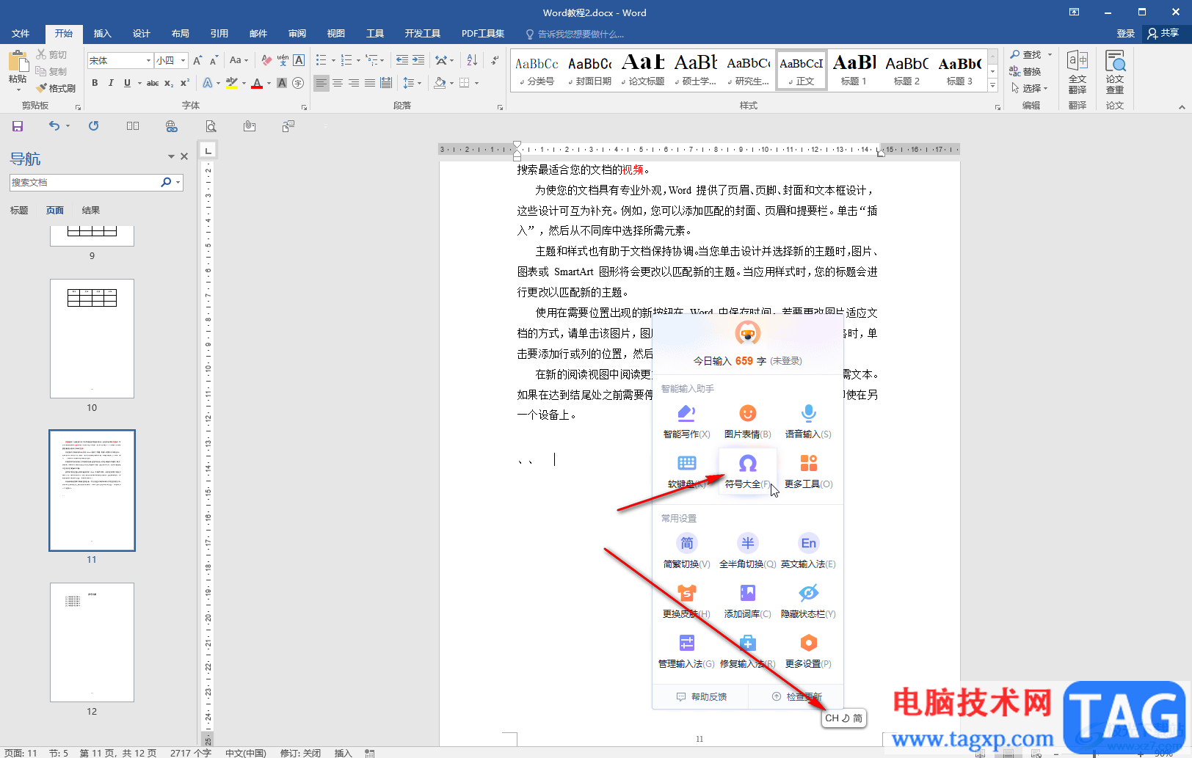Toggle Superscript formatting

click(x=185, y=83)
